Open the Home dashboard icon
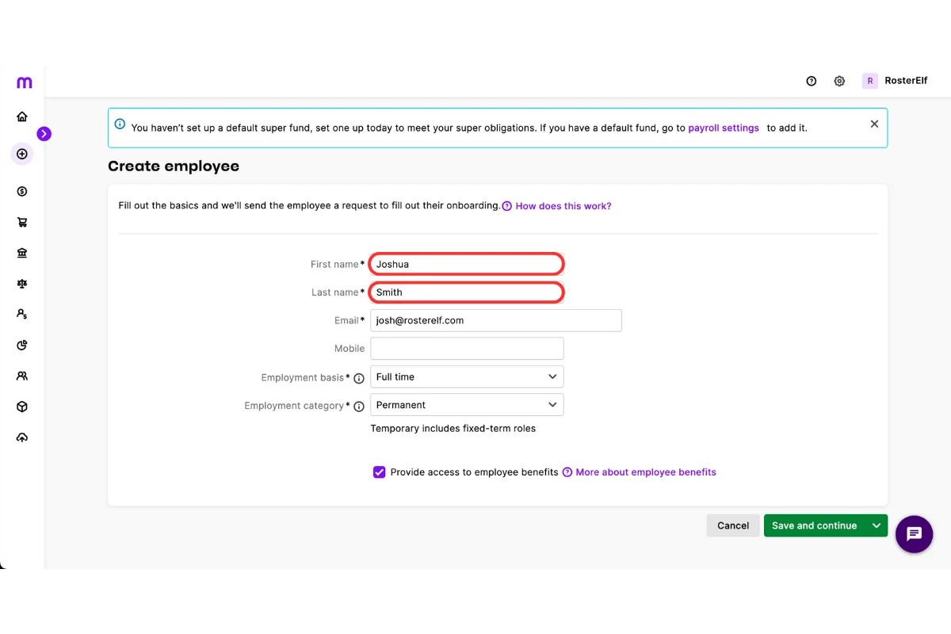Image resolution: width=951 pixels, height=634 pixels. [22, 116]
